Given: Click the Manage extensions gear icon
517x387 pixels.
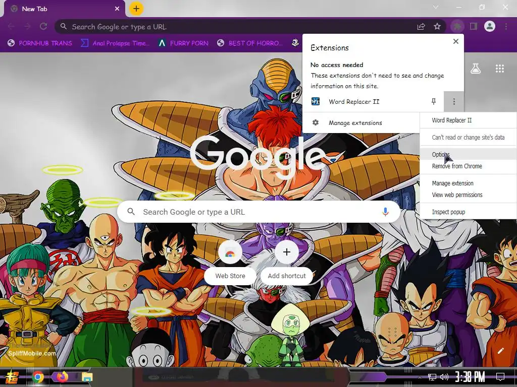Looking at the screenshot, I should point(316,123).
